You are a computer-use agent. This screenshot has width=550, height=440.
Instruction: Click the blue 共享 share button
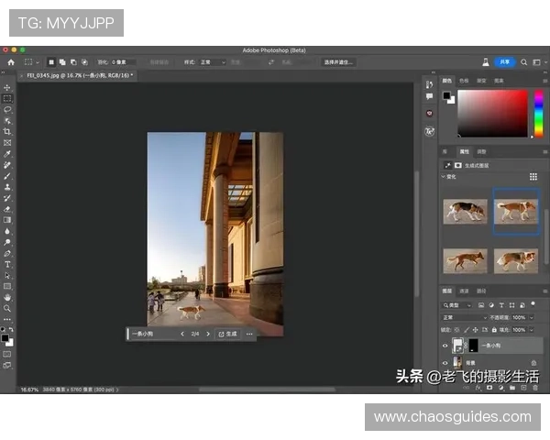click(x=505, y=62)
